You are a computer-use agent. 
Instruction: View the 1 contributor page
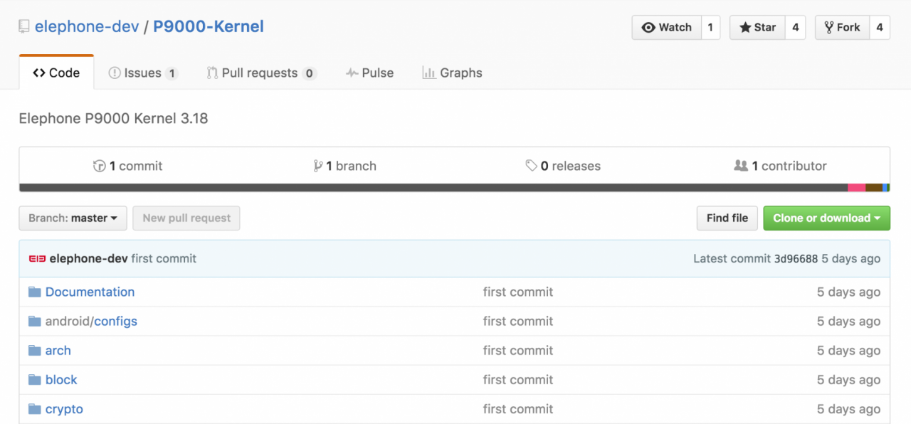[x=780, y=166]
